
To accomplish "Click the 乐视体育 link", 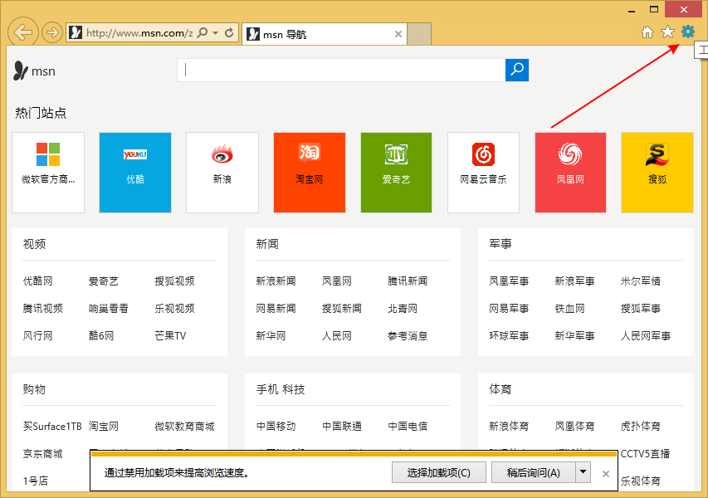I will click(x=641, y=481).
